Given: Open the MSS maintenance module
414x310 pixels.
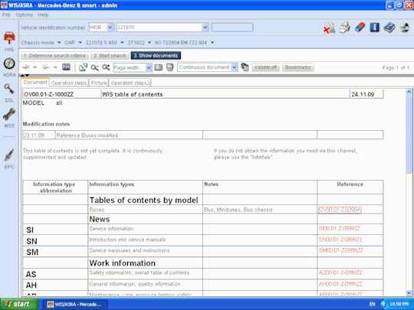Looking at the screenshot, I should 9,118.
